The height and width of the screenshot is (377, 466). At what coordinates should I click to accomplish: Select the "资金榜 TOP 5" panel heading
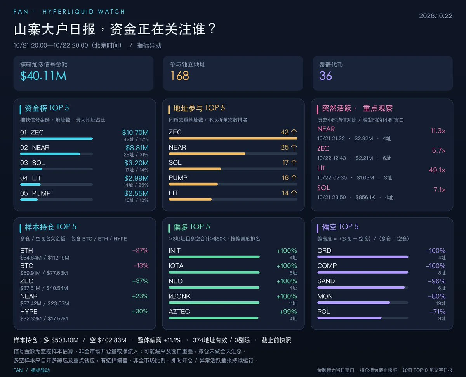click(x=47, y=108)
